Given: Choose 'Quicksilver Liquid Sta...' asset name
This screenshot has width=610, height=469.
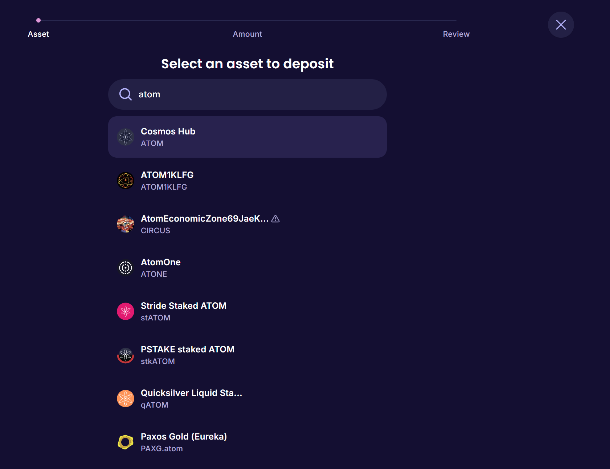Looking at the screenshot, I should 191,393.
